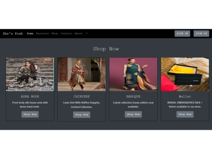Select the AGHA NOOR card title

[x=30, y=96]
